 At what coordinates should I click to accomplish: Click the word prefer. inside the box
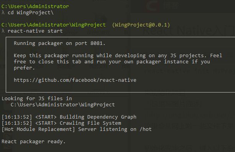pyautogui.click(x=24, y=68)
